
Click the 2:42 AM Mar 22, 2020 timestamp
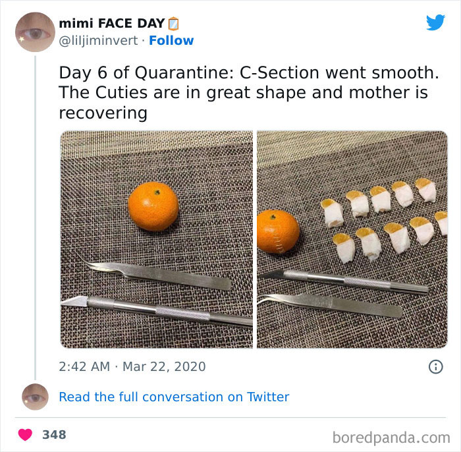(x=132, y=366)
